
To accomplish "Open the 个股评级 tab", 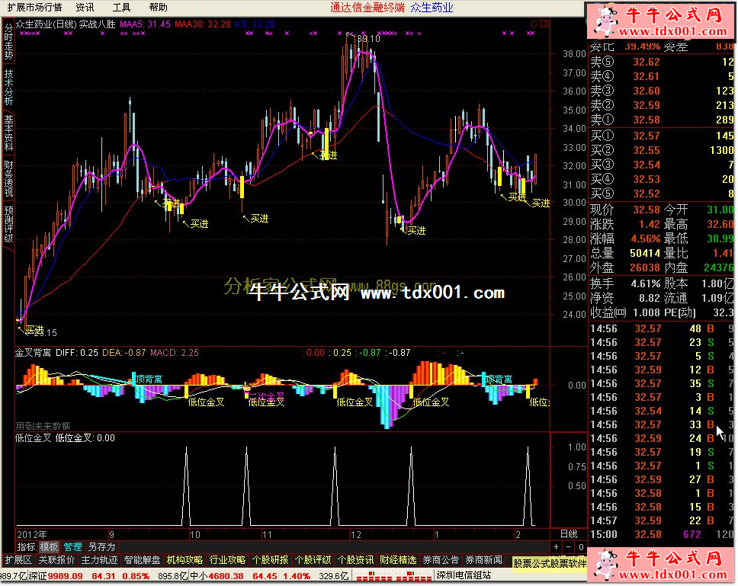I will point(313,560).
